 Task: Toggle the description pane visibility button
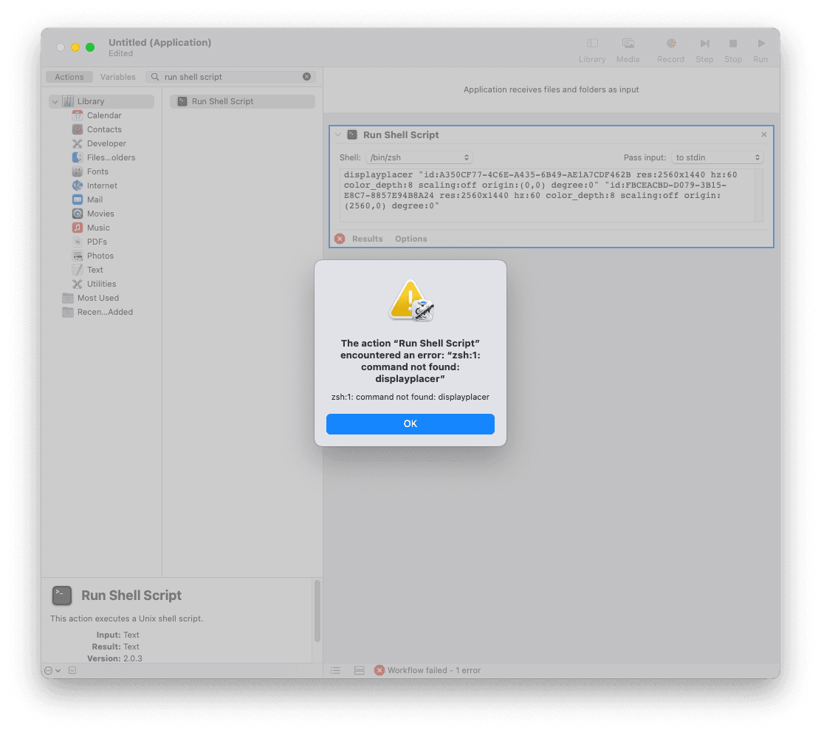pyautogui.click(x=72, y=671)
